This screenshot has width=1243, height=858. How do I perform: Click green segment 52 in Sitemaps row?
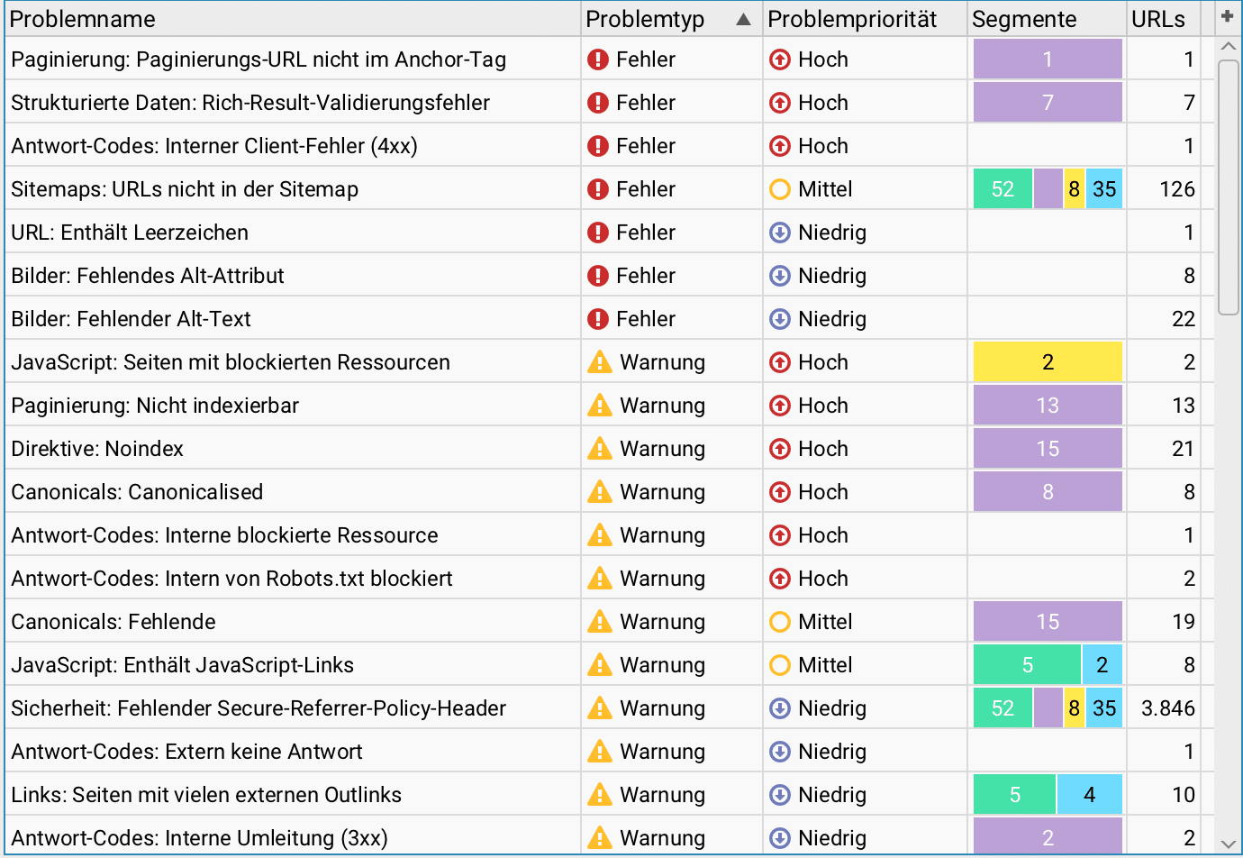(x=1003, y=189)
